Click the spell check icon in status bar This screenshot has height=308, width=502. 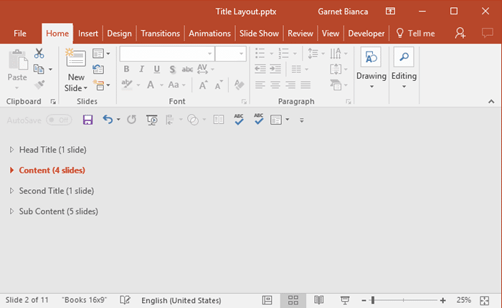tap(125, 300)
